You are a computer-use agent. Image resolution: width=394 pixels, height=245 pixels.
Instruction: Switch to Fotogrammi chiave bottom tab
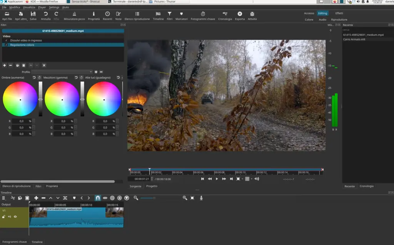15,242
